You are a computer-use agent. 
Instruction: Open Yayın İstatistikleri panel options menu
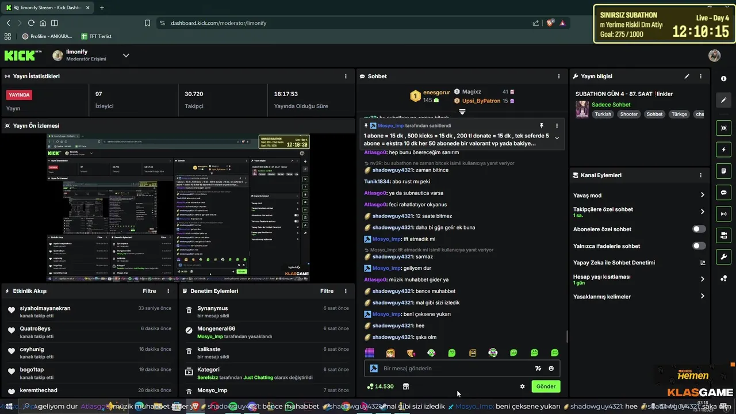[346, 76]
